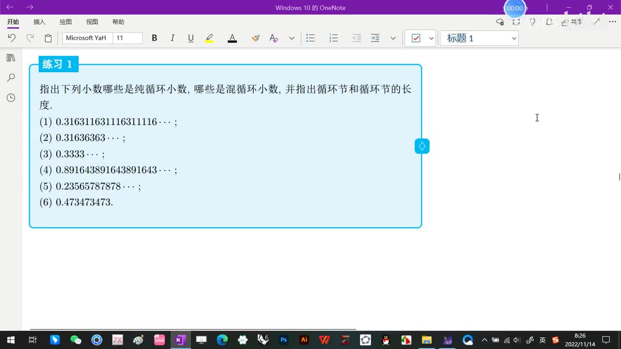Open Illustrator from the taskbar
621x349 pixels.
pyautogui.click(x=304, y=340)
